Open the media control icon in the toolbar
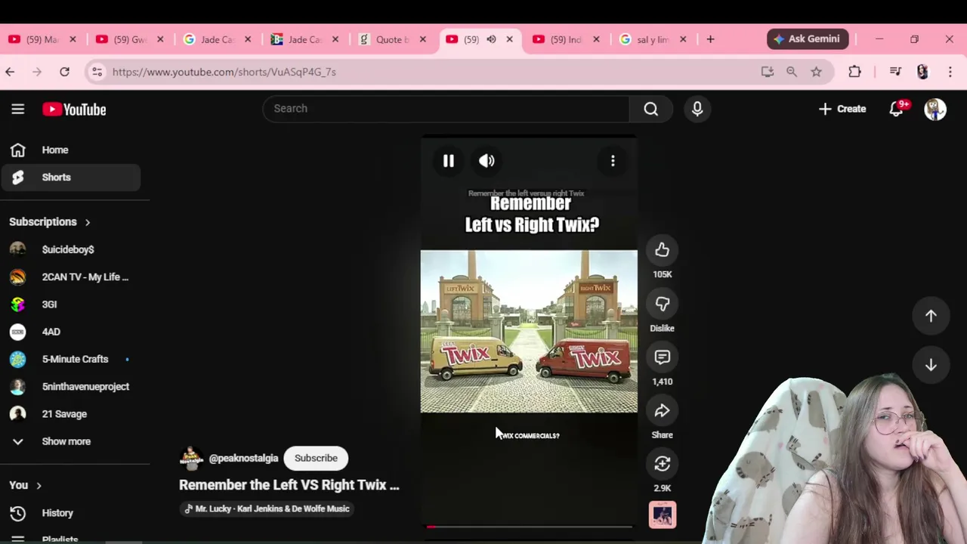Screen dimensions: 967x544 pyautogui.click(x=895, y=72)
